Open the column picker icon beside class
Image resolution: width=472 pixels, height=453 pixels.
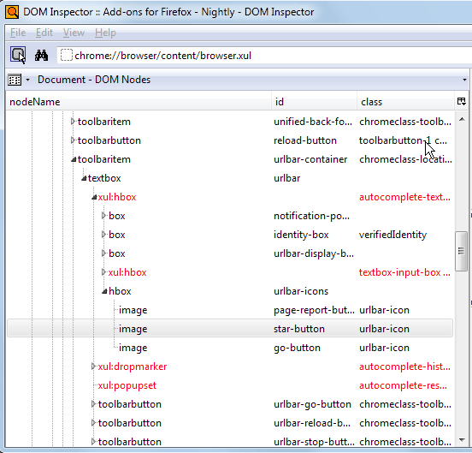(x=461, y=102)
